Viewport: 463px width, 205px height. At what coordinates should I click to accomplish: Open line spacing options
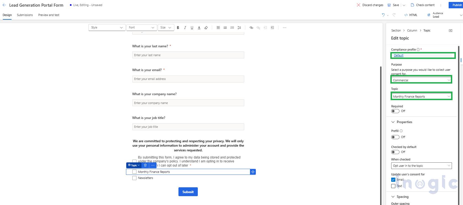239,28
